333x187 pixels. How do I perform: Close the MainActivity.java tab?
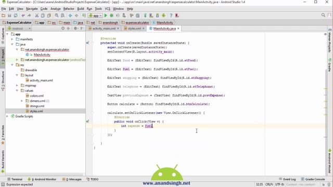178,29
